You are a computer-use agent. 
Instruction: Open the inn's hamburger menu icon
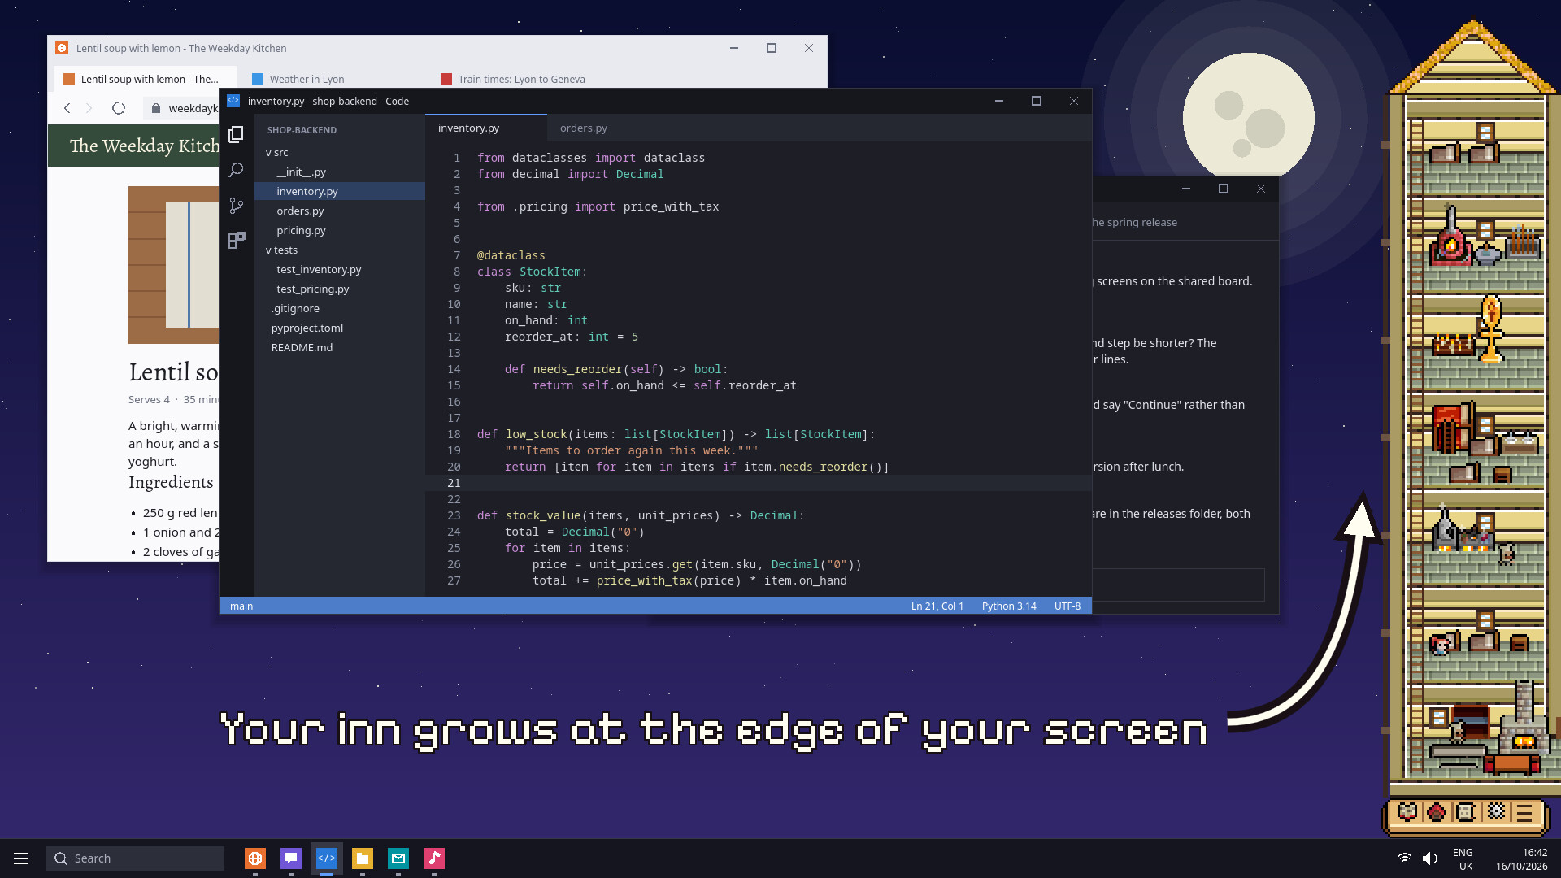pos(1524,812)
